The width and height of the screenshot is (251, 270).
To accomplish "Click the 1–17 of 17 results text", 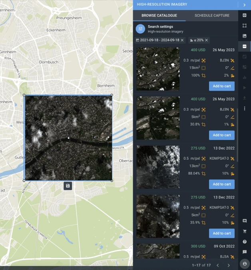I will click(x=201, y=265).
